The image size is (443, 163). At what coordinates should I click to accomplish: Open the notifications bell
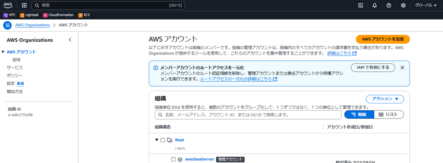click(x=375, y=6)
